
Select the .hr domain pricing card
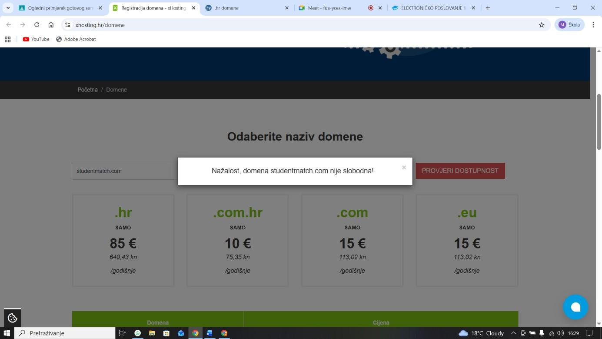coord(123,240)
